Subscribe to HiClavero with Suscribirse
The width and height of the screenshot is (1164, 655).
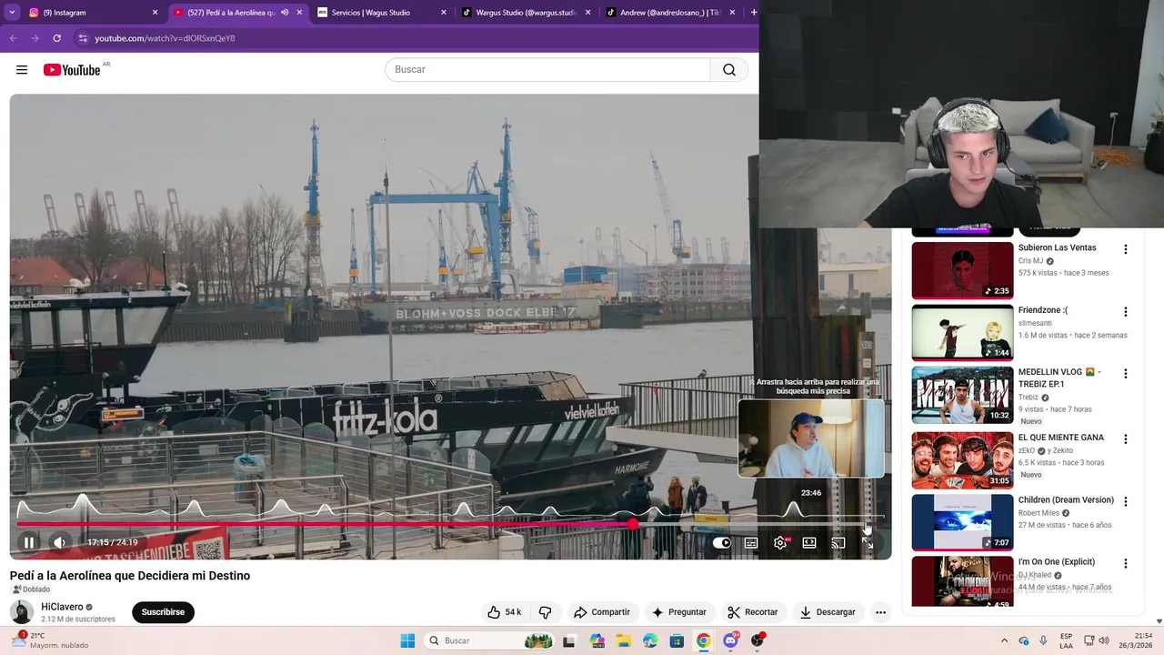click(163, 612)
